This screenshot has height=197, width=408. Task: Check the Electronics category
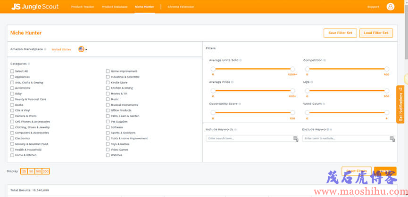click(x=12, y=138)
